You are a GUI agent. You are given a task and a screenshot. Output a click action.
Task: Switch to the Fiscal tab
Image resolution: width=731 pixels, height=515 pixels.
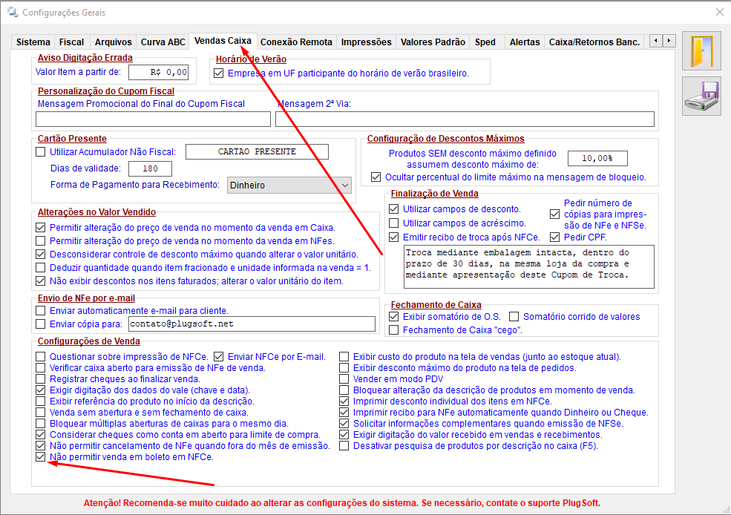(x=72, y=42)
